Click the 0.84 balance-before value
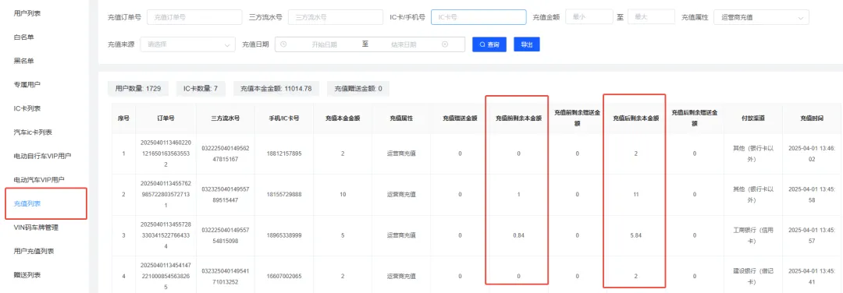Viewport: 843px width, 293px height. click(x=518, y=235)
